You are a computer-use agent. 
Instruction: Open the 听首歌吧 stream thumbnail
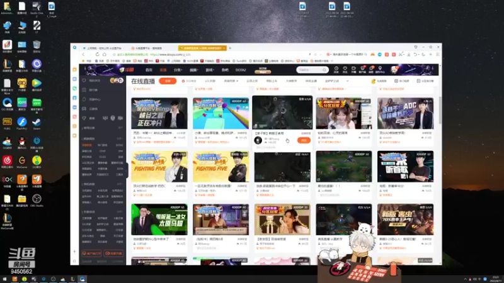(x=405, y=167)
